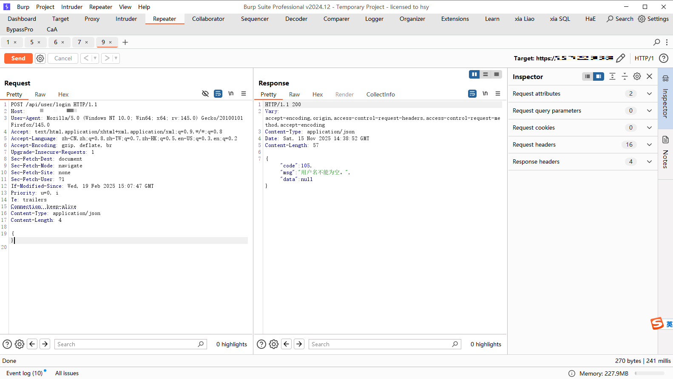
Task: Switch to side-by-side request/response layout
Action: [474, 74]
